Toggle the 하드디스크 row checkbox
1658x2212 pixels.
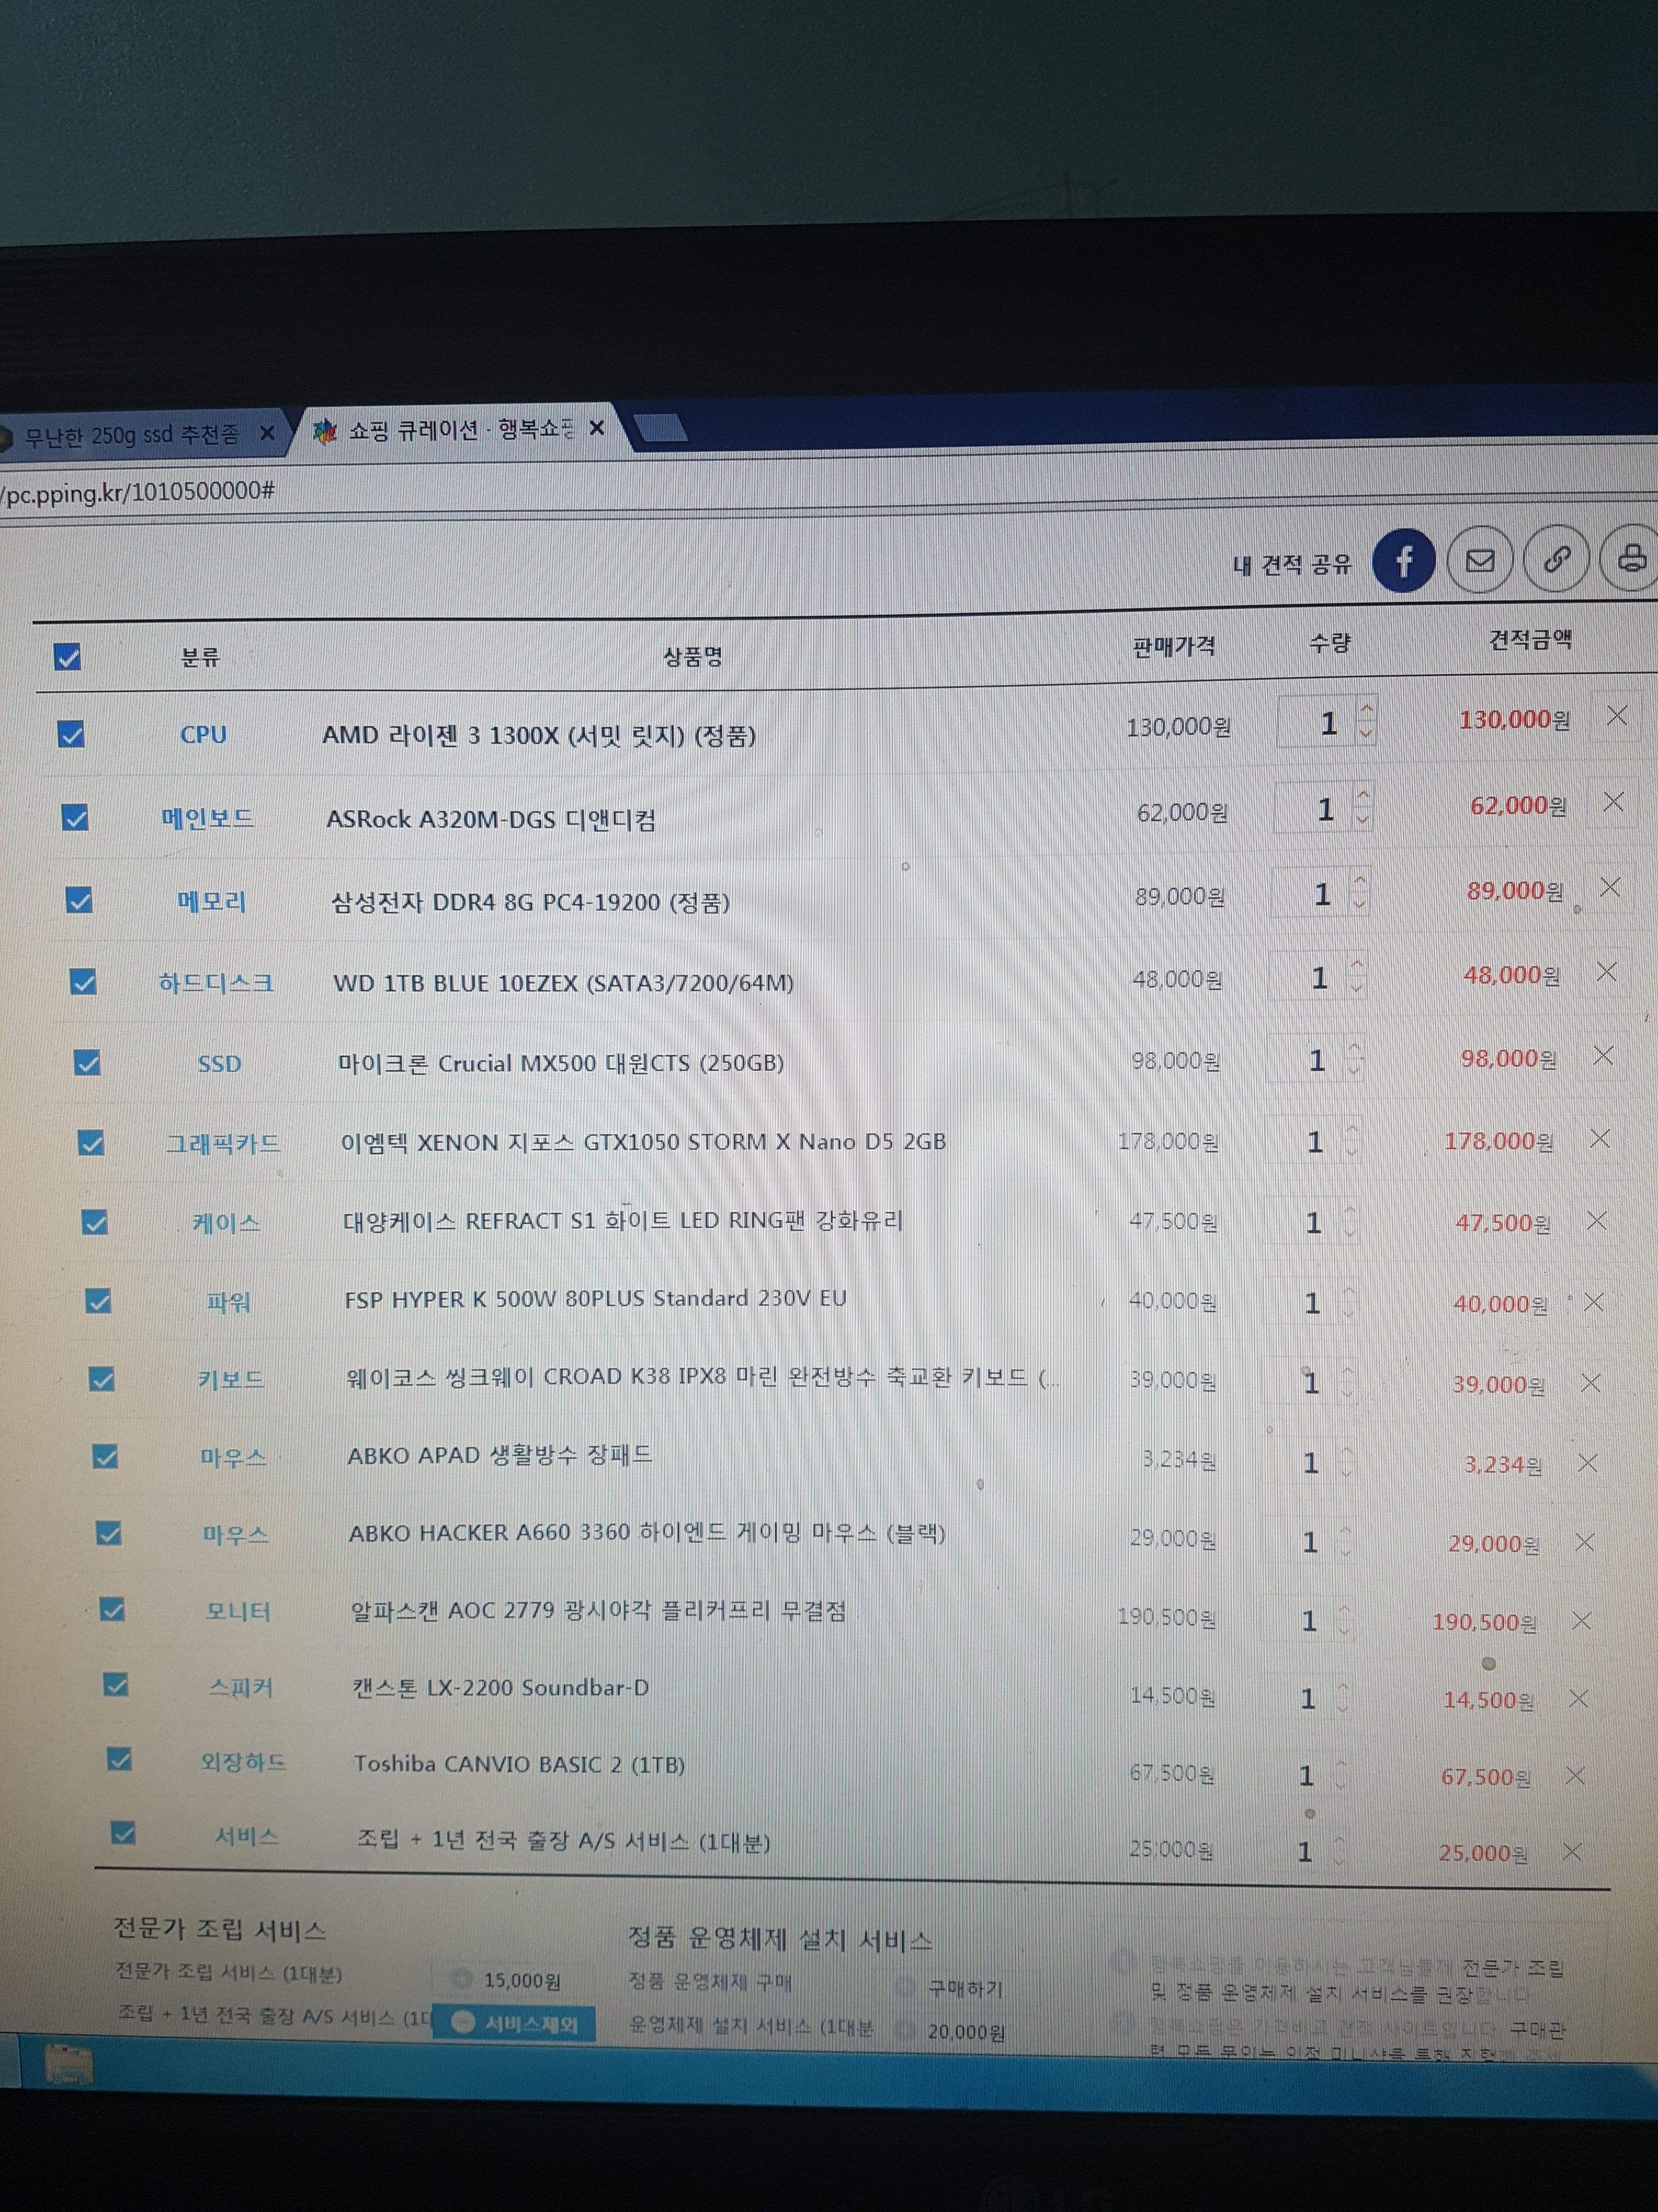click(83, 982)
